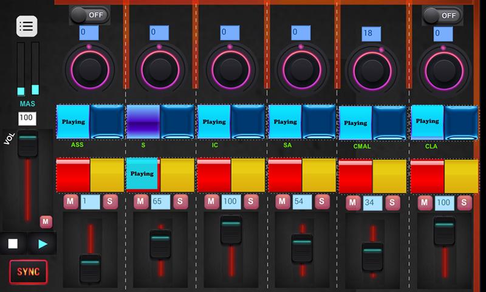Image resolution: width=486 pixels, height=292 pixels.
Task: Click the master VOL fader handle
Action: point(27,145)
